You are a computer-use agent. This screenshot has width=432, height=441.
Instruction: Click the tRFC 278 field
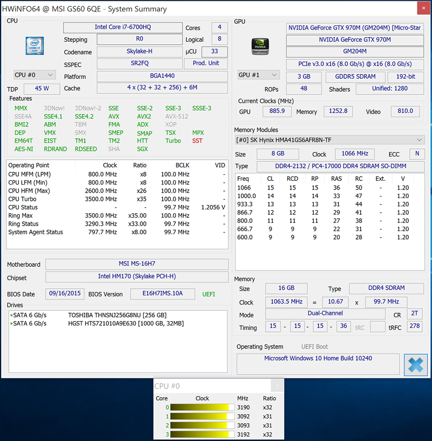click(415, 326)
